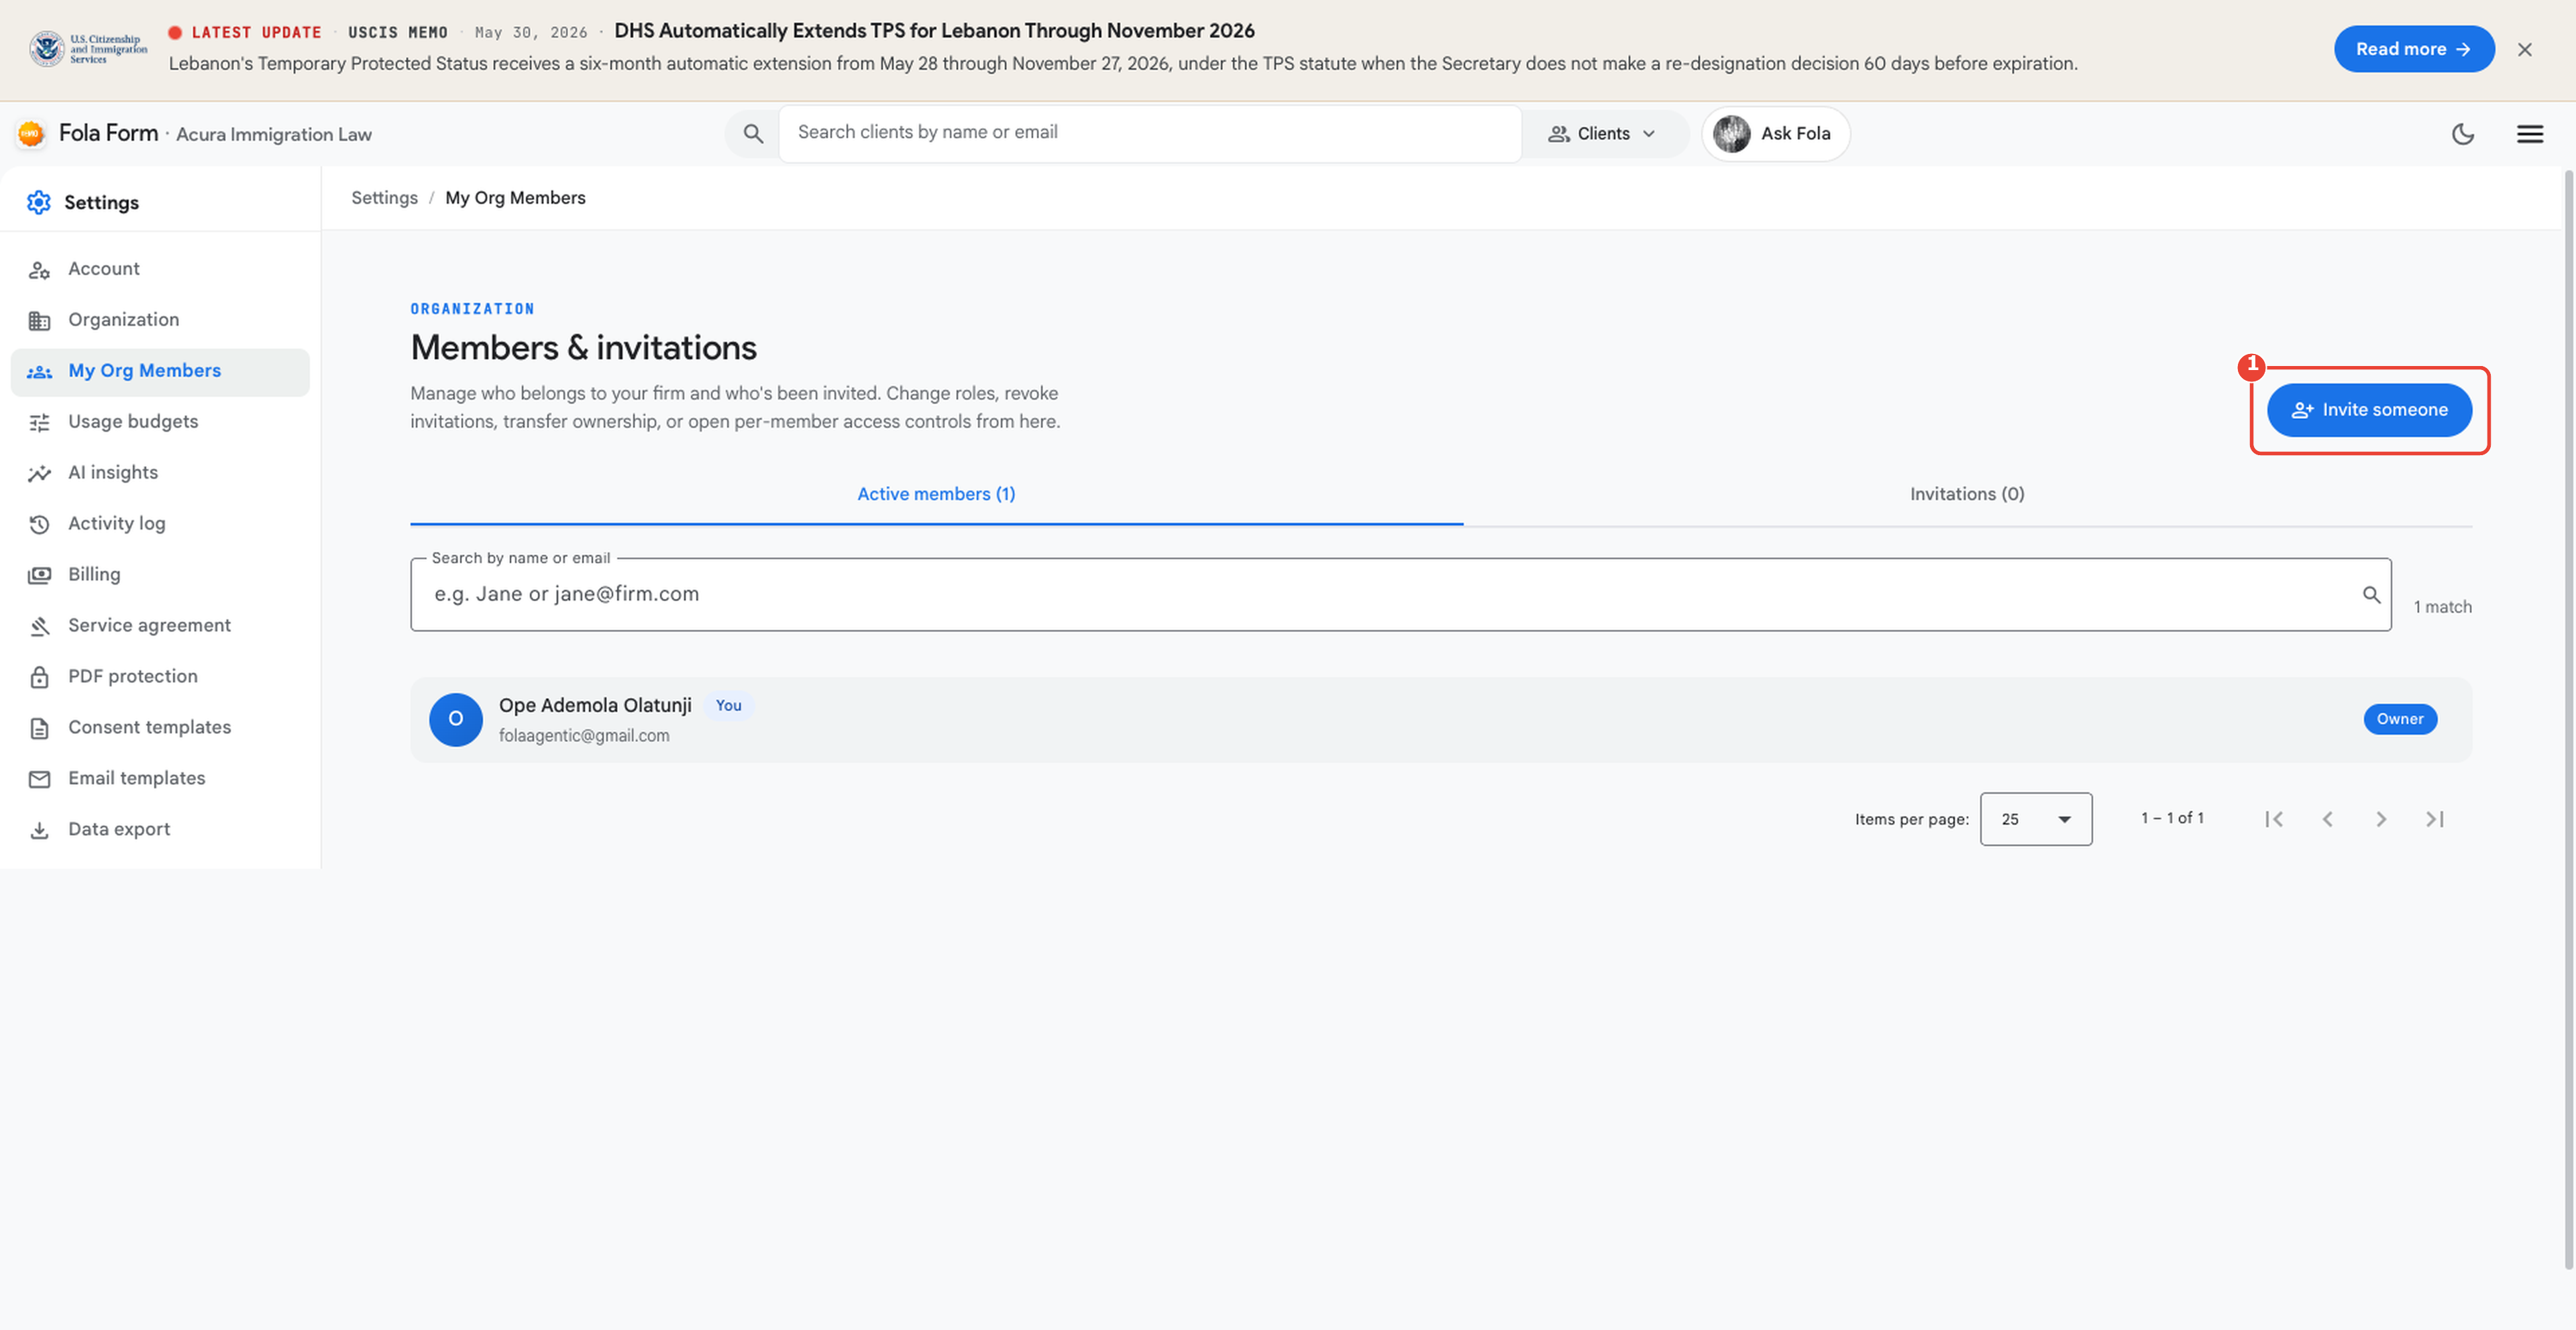Click the My Org Members breadcrumb
This screenshot has width=2576, height=1330.
pos(515,198)
